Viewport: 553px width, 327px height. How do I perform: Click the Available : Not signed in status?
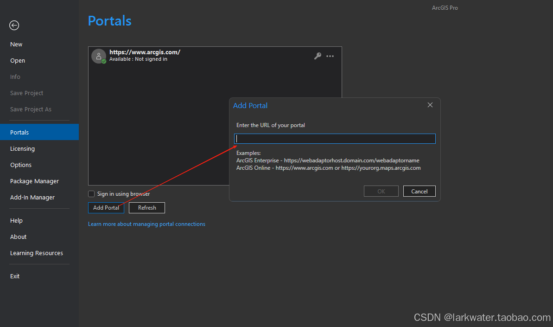[x=138, y=59]
